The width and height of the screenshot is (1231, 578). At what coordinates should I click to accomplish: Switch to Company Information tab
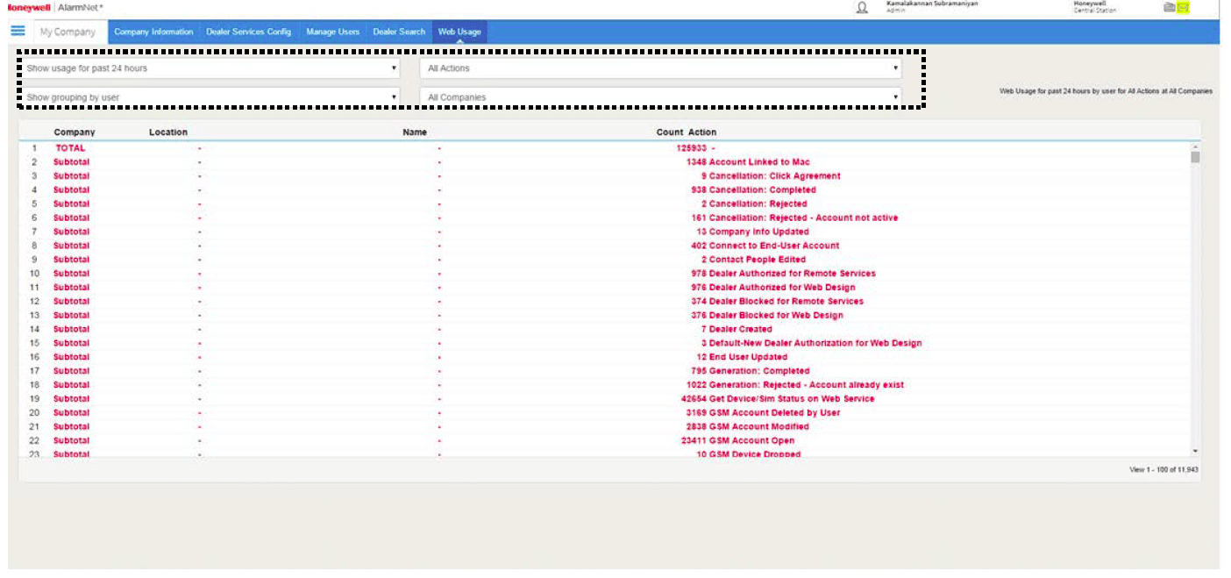(153, 32)
